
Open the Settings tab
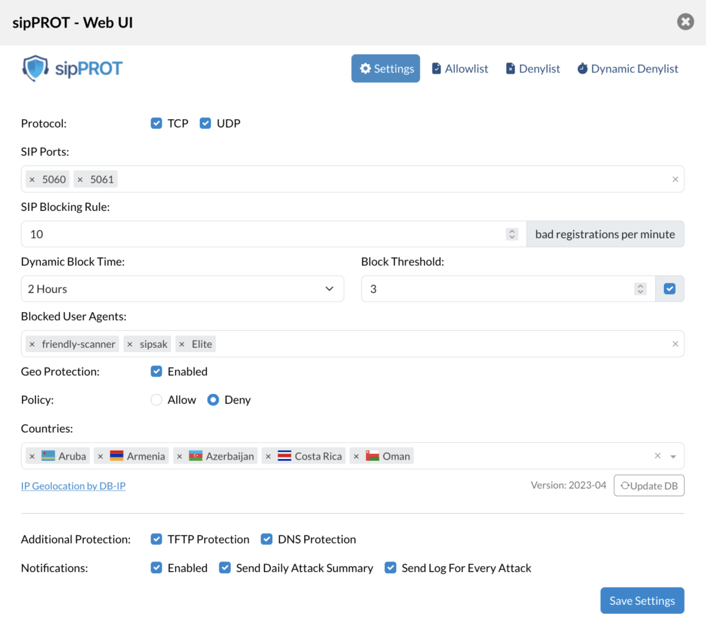coord(385,68)
